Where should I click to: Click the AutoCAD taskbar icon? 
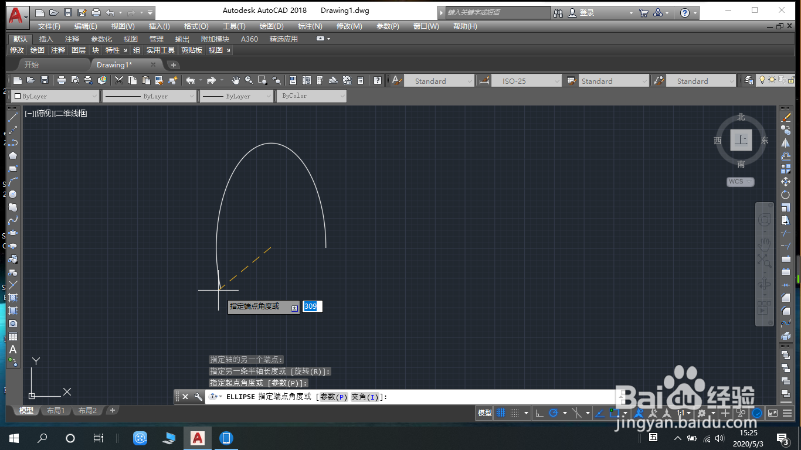coord(198,438)
